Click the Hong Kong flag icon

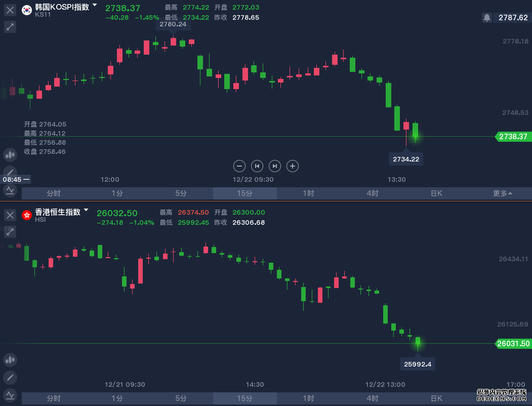click(27, 215)
